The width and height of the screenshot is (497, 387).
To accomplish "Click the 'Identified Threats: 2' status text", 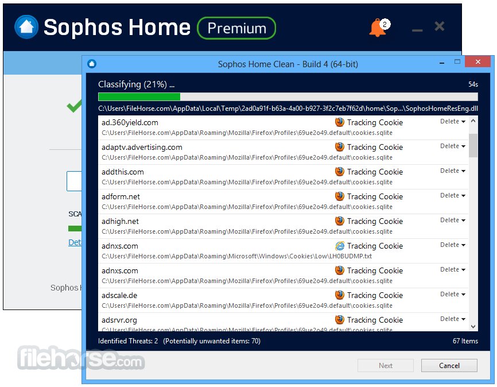I will click(x=128, y=341).
